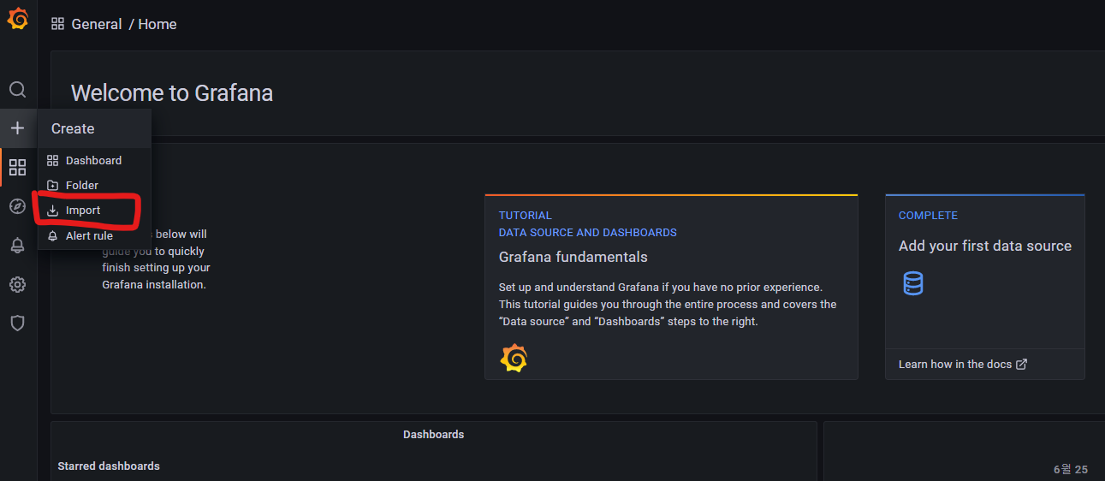Click the Create plus icon in sidebar
The width and height of the screenshot is (1105, 481).
17,128
